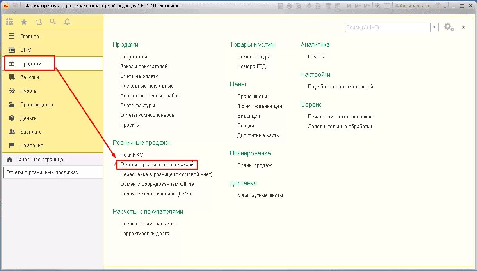This screenshot has height=271, width=477.
Task: Open the CRM section
Action: coord(53,50)
